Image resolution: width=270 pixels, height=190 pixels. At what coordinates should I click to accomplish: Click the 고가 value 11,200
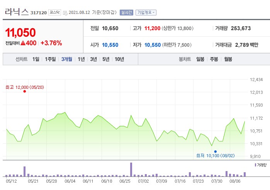[x=152, y=29]
